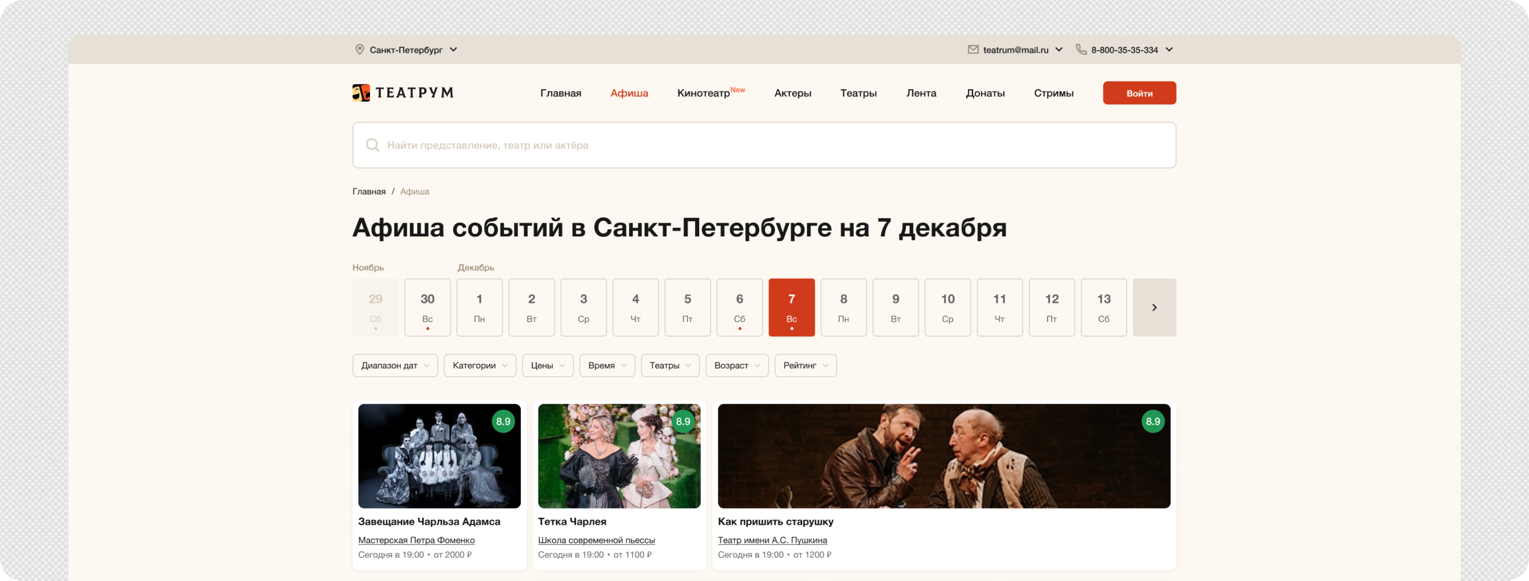The image size is (1529, 581).
Task: Select date 30 Вс in calendar
Action: point(428,308)
